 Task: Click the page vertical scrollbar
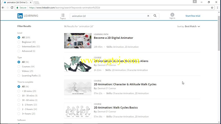(219, 33)
